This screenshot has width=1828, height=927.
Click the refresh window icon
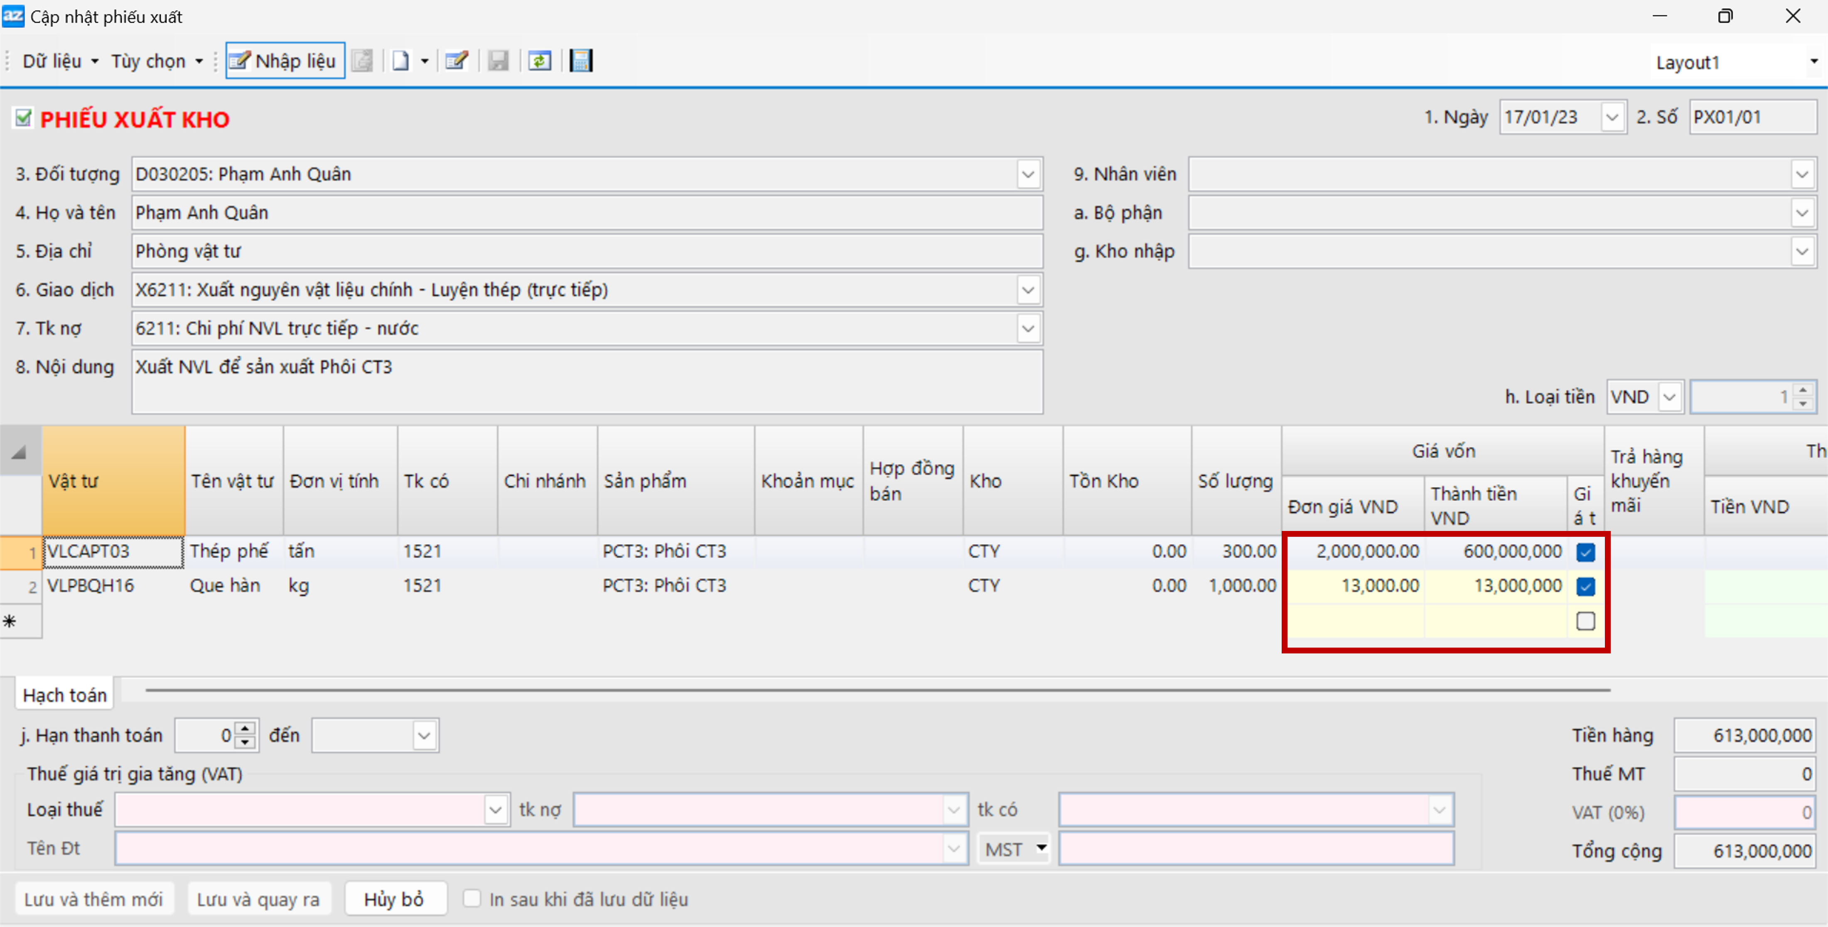[x=539, y=61]
